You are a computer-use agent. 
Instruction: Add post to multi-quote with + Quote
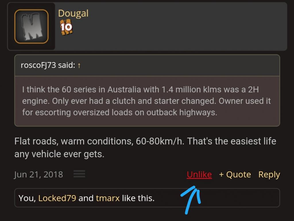tap(235, 174)
